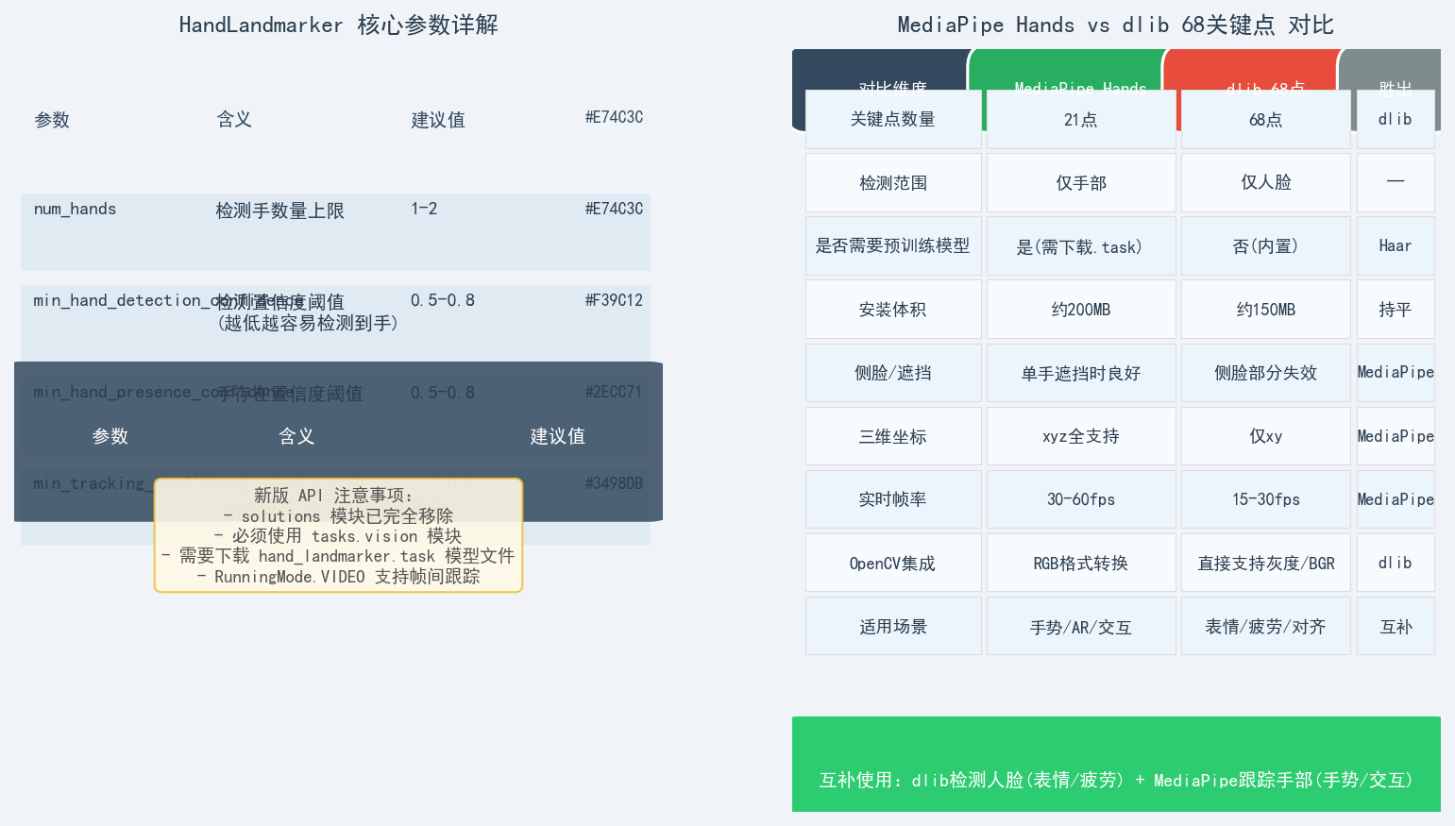Click the "侧脸/遮挡" row label
Image resolution: width=1455 pixels, height=826 pixels.
(x=893, y=373)
